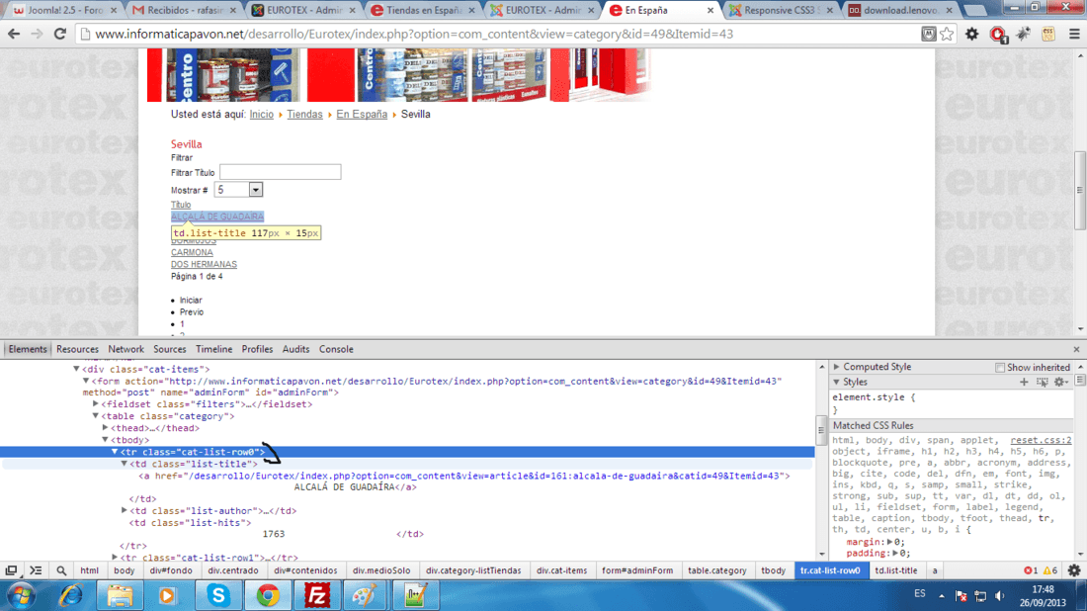Open Paint from the taskbar
The height and width of the screenshot is (611, 1087).
pos(366,596)
